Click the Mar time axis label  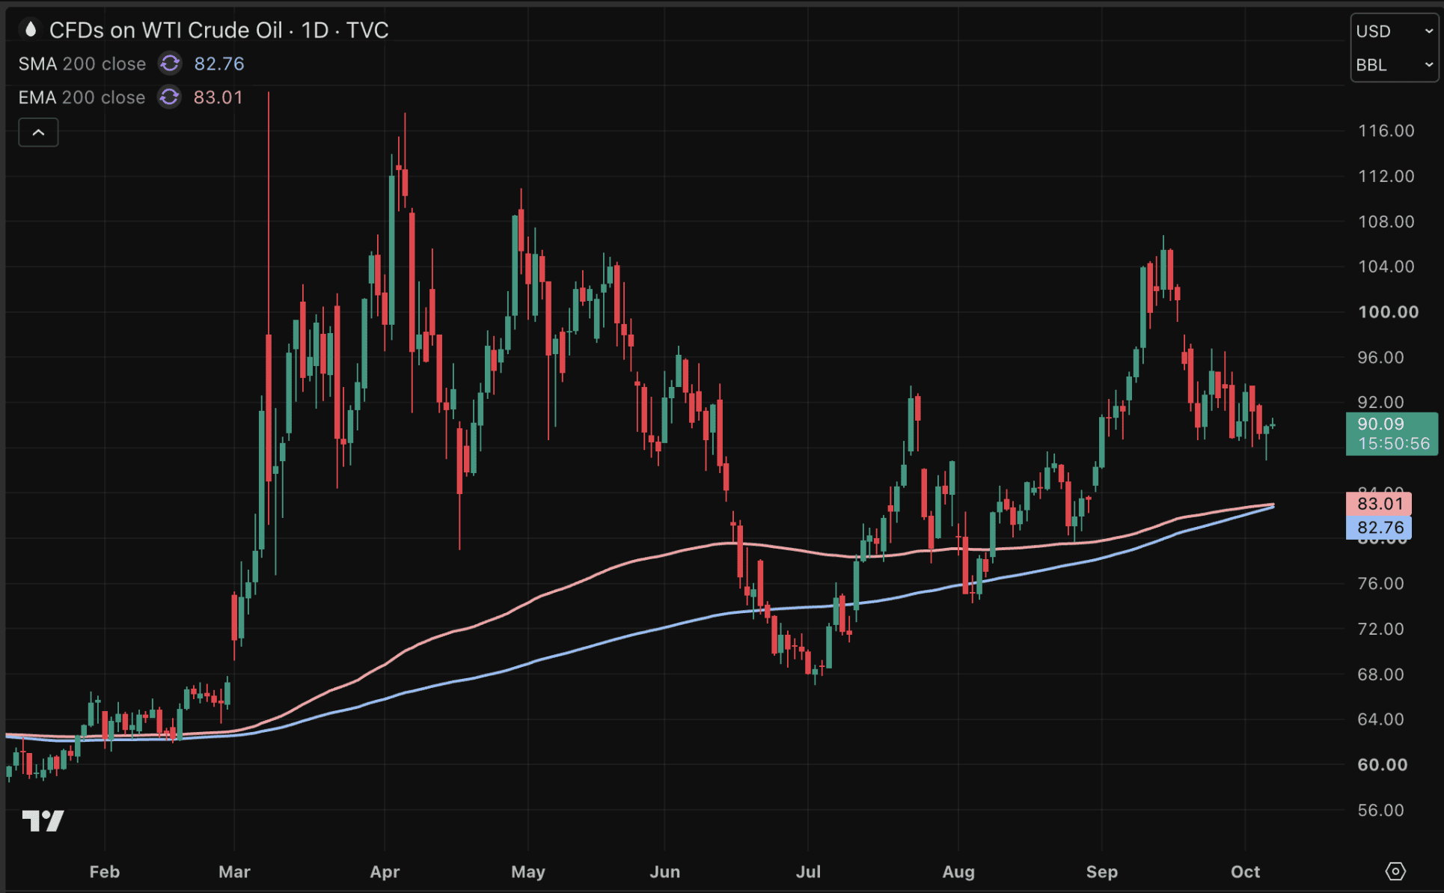point(234,872)
